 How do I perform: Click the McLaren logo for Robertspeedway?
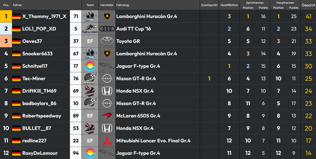[x=107, y=116]
